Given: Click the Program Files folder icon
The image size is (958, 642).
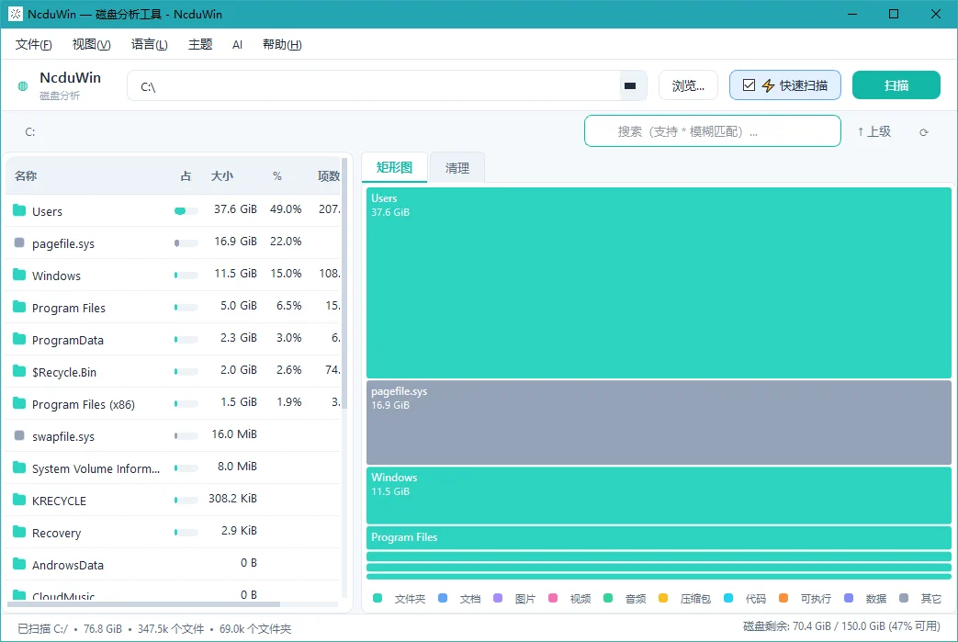Looking at the screenshot, I should pyautogui.click(x=19, y=308).
